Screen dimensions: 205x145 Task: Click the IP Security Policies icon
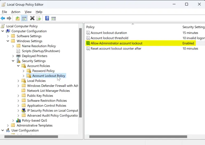pyautogui.click(x=24, y=110)
